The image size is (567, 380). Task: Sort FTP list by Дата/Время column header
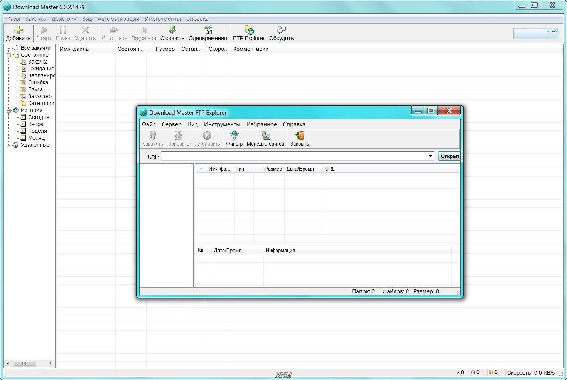pyautogui.click(x=304, y=169)
